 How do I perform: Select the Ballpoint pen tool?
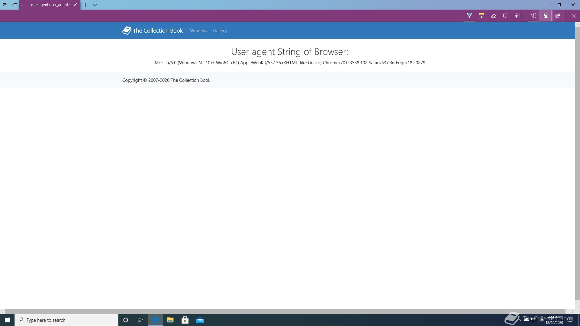click(469, 16)
